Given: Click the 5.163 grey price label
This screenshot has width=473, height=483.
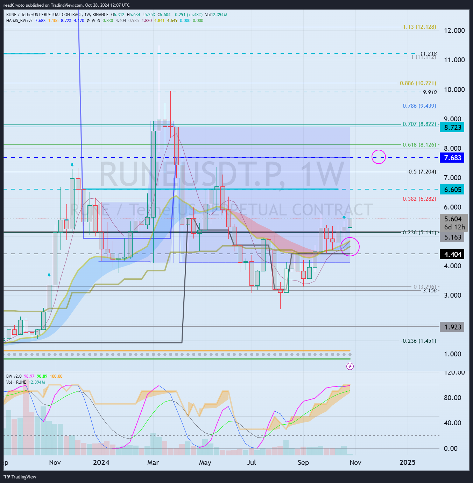Looking at the screenshot, I should [x=452, y=237].
